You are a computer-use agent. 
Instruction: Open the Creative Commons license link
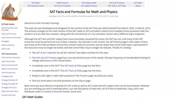coord(52,91)
